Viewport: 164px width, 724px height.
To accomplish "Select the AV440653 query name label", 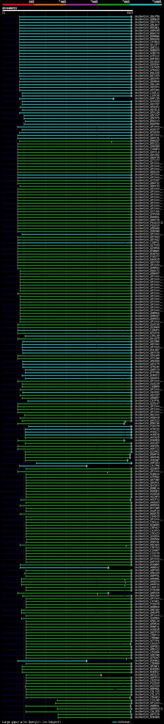I will click(x=9, y=8).
